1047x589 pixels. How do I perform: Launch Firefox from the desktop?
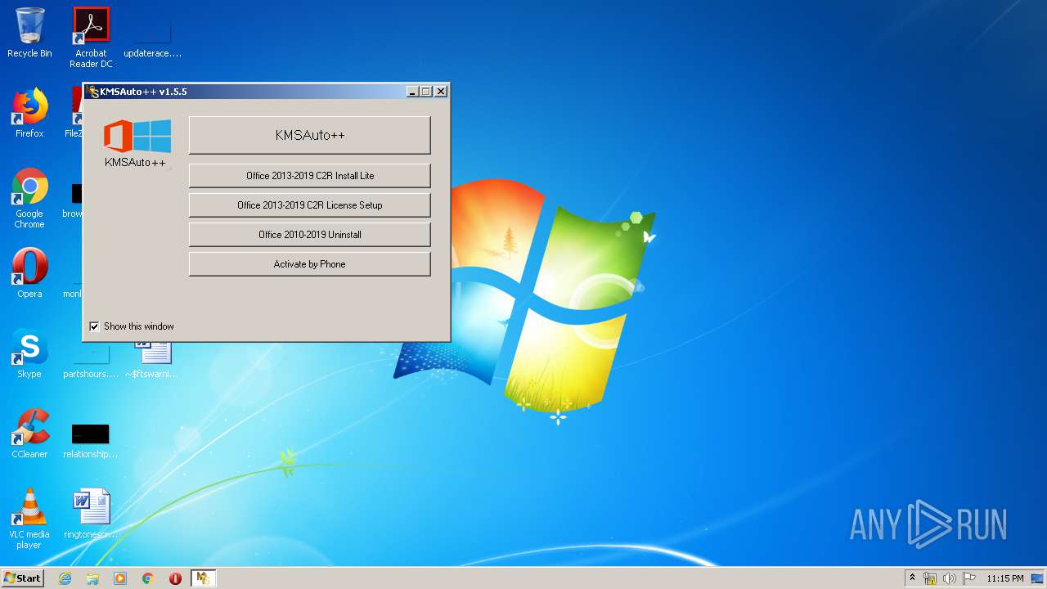pyautogui.click(x=29, y=113)
